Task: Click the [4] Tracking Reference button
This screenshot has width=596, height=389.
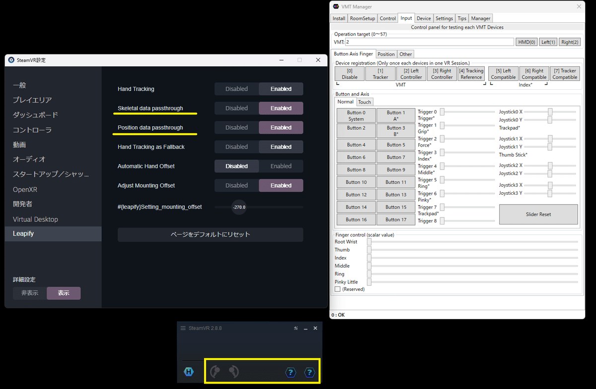Action: (471, 74)
